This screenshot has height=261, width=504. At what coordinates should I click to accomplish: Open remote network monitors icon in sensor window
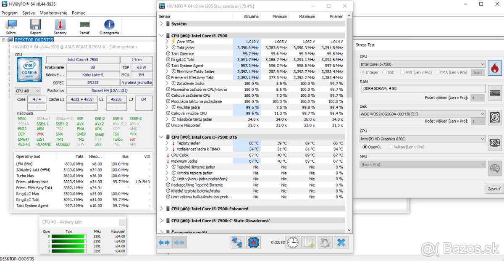(237, 242)
